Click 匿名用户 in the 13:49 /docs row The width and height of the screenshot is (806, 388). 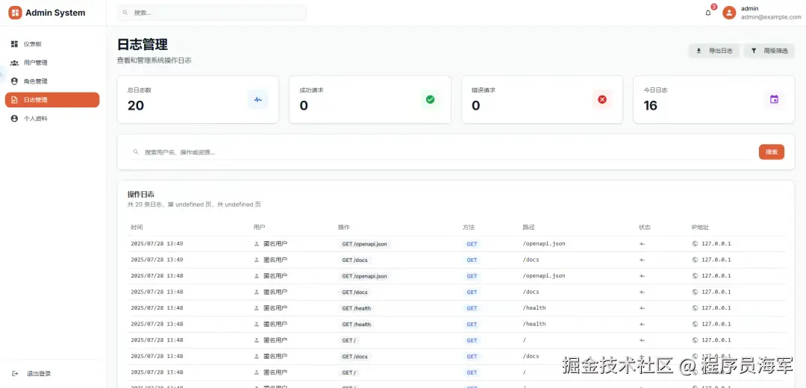[x=275, y=260]
